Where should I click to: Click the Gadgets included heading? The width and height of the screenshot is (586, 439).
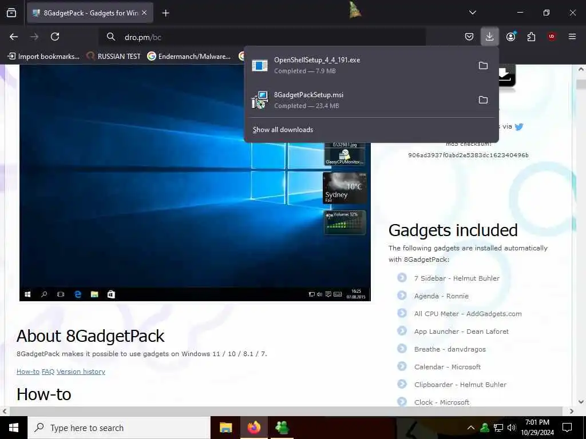point(453,230)
